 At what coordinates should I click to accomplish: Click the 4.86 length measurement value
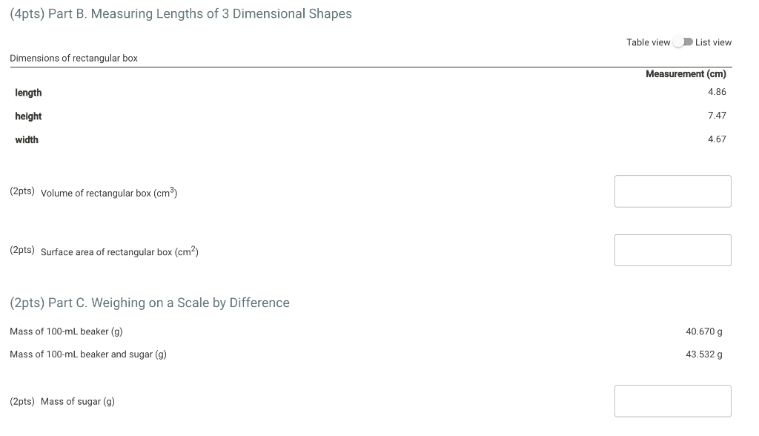tap(717, 91)
